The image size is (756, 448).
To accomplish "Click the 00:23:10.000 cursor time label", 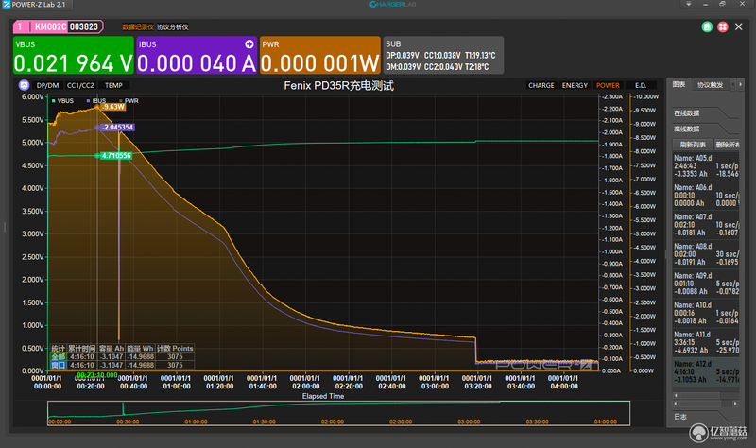I will pyautogui.click(x=97, y=375).
